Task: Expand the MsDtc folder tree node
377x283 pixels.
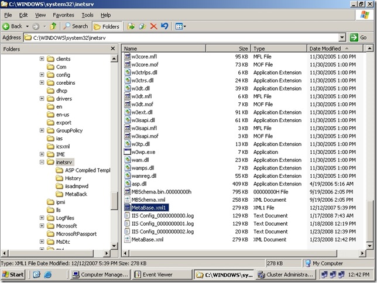Action: click(42, 241)
